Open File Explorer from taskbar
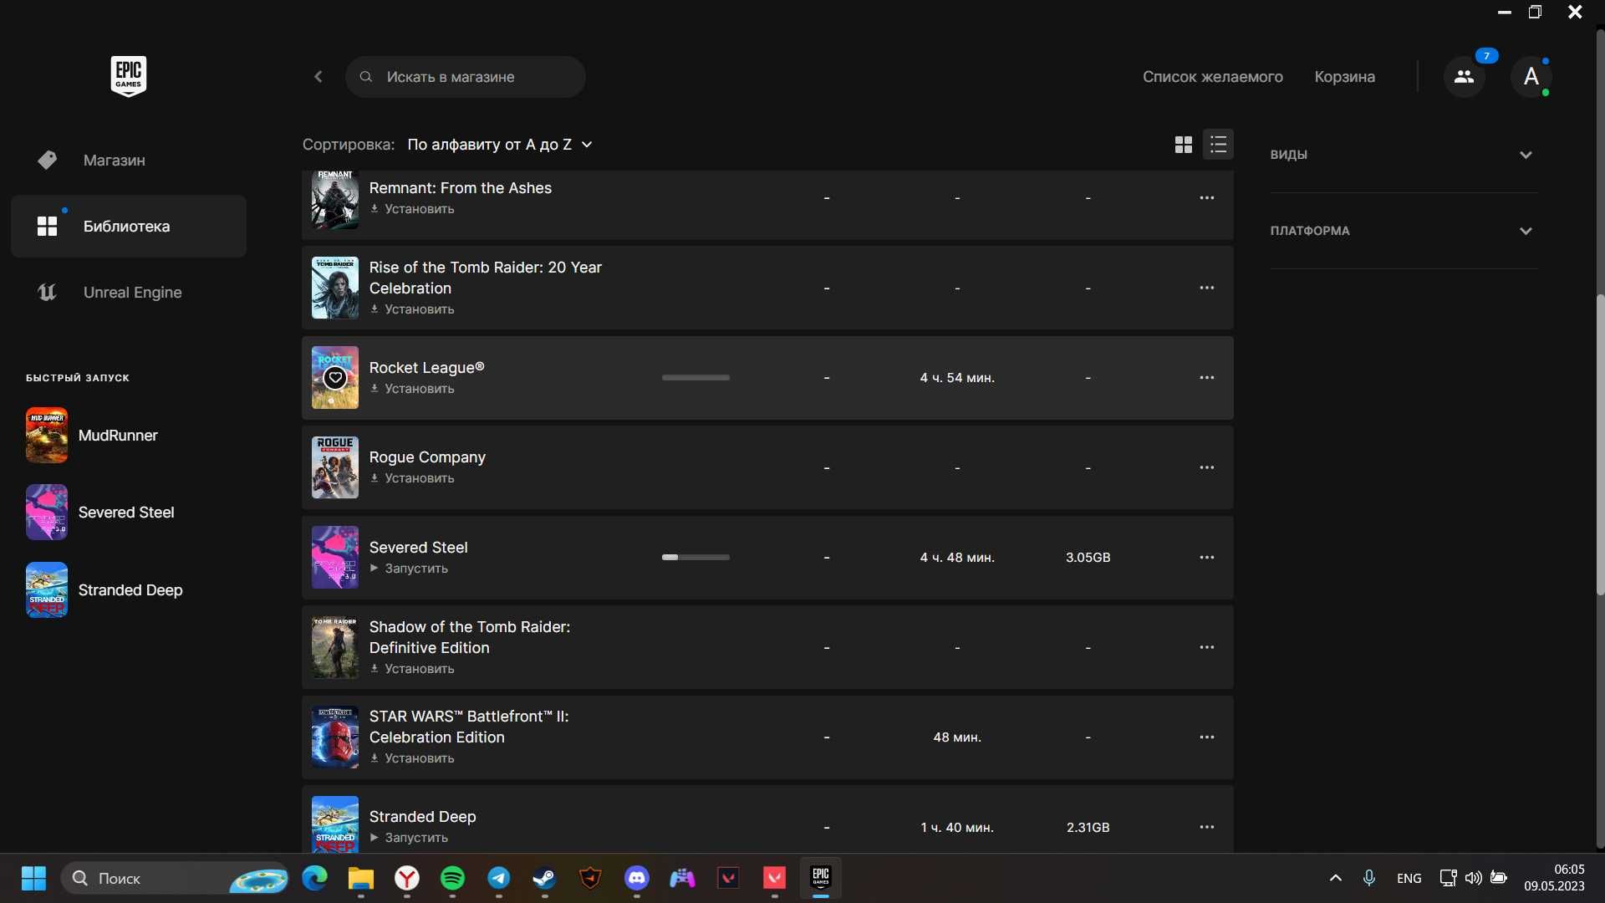Image resolution: width=1605 pixels, height=903 pixels. pos(361,878)
